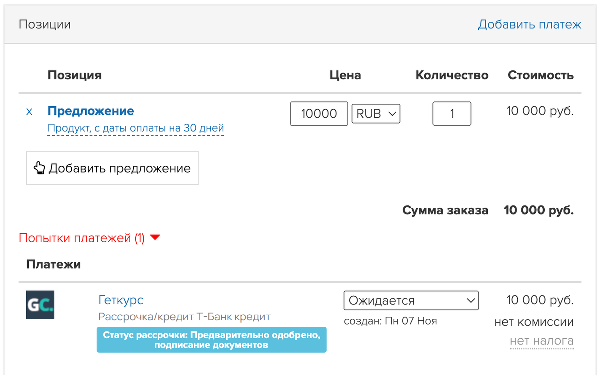Click the position cost 10 000 руб. in Стоимость column
This screenshot has width=601, height=375.
[540, 111]
